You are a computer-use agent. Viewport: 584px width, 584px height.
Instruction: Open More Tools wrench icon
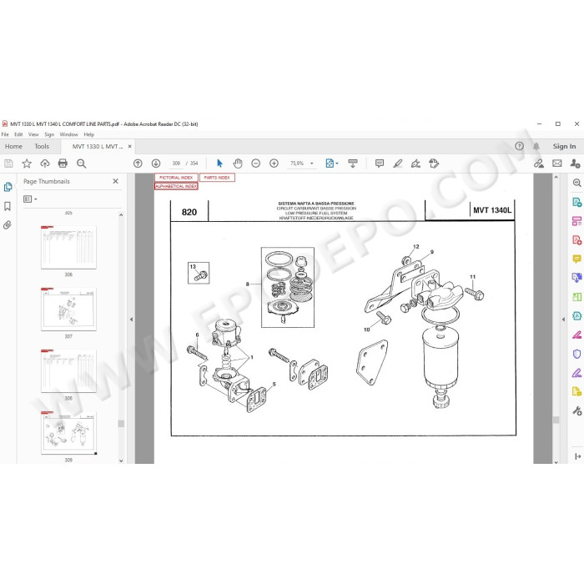tap(577, 410)
